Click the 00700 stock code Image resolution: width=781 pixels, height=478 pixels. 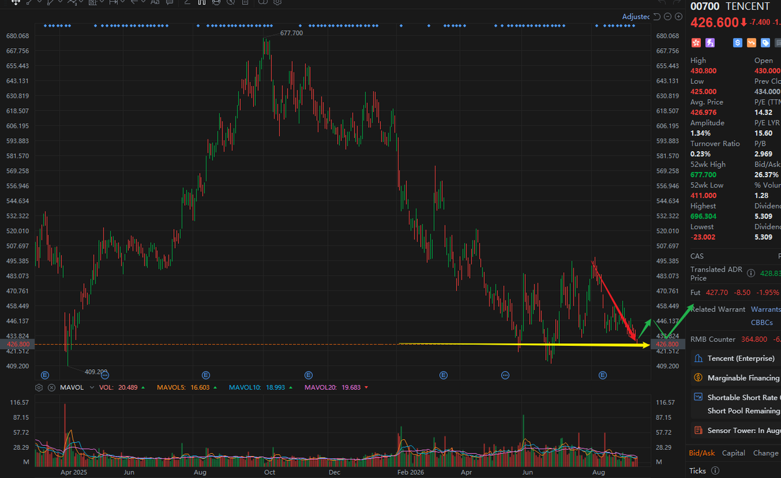[705, 7]
